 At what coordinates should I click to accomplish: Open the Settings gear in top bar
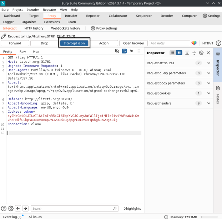coord(211,16)
